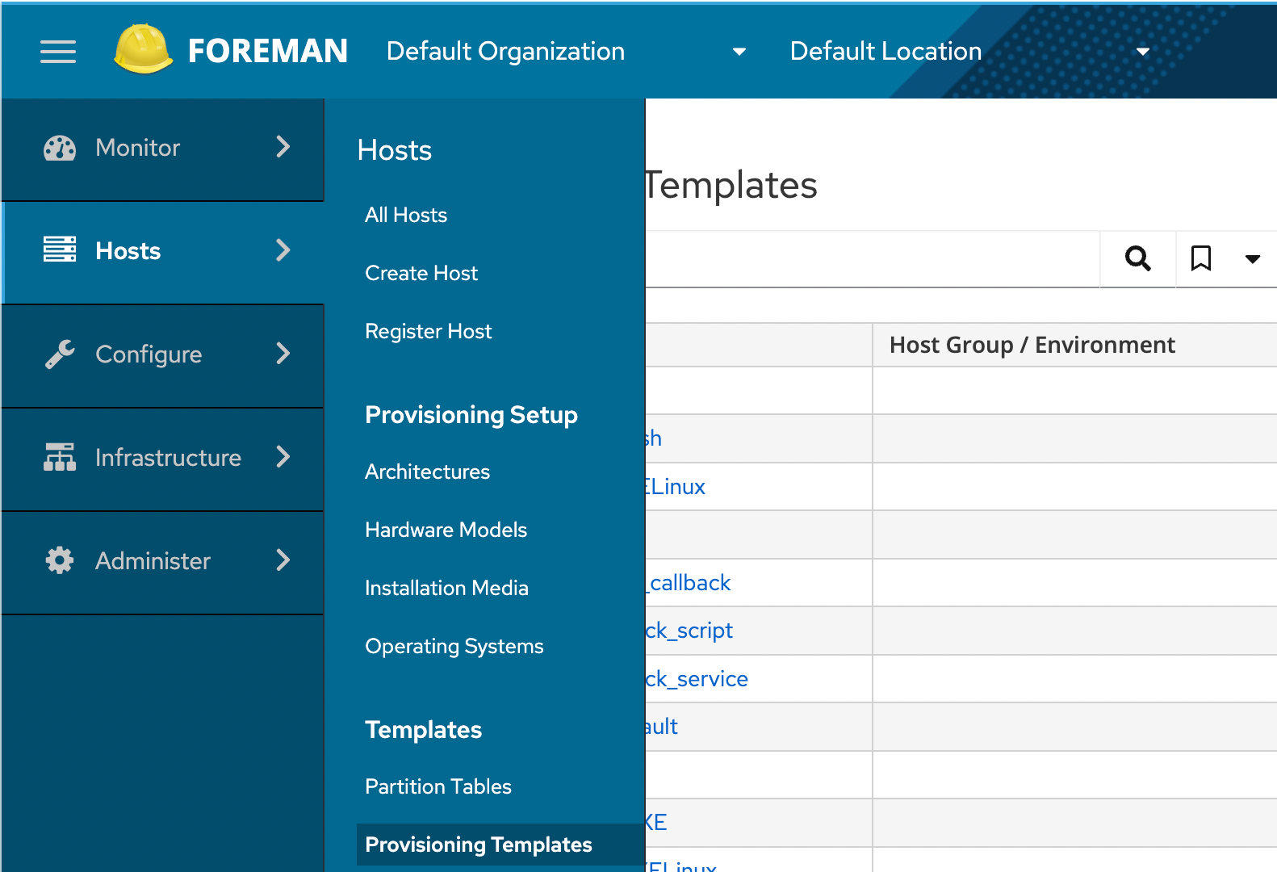The width and height of the screenshot is (1277, 872).
Task: Expand the Administer menu chevron
Action: point(283,560)
